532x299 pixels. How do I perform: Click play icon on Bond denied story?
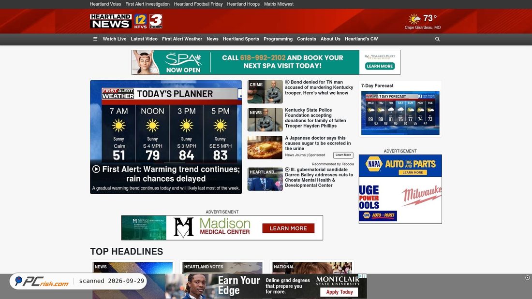[287, 82]
